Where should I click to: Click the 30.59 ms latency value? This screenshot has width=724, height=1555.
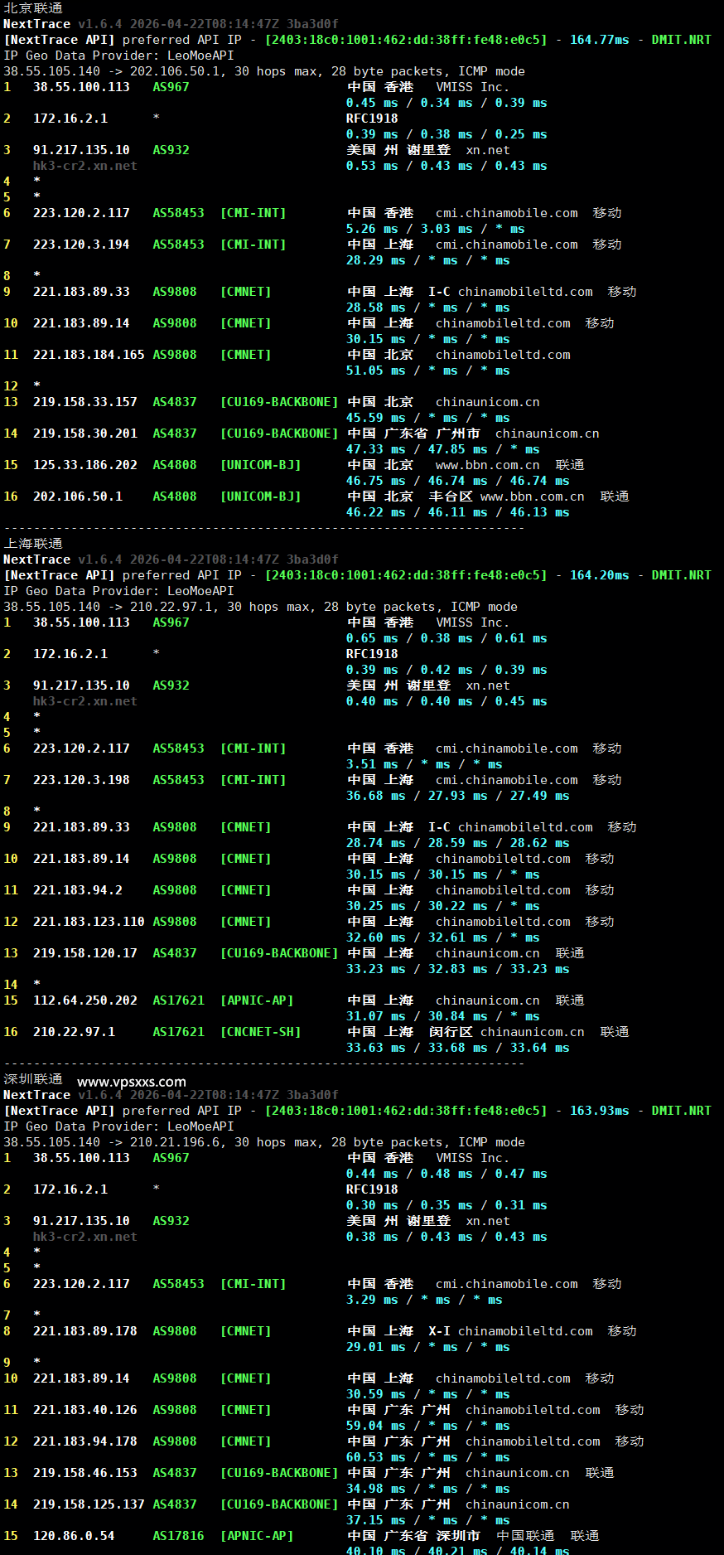click(x=376, y=1394)
